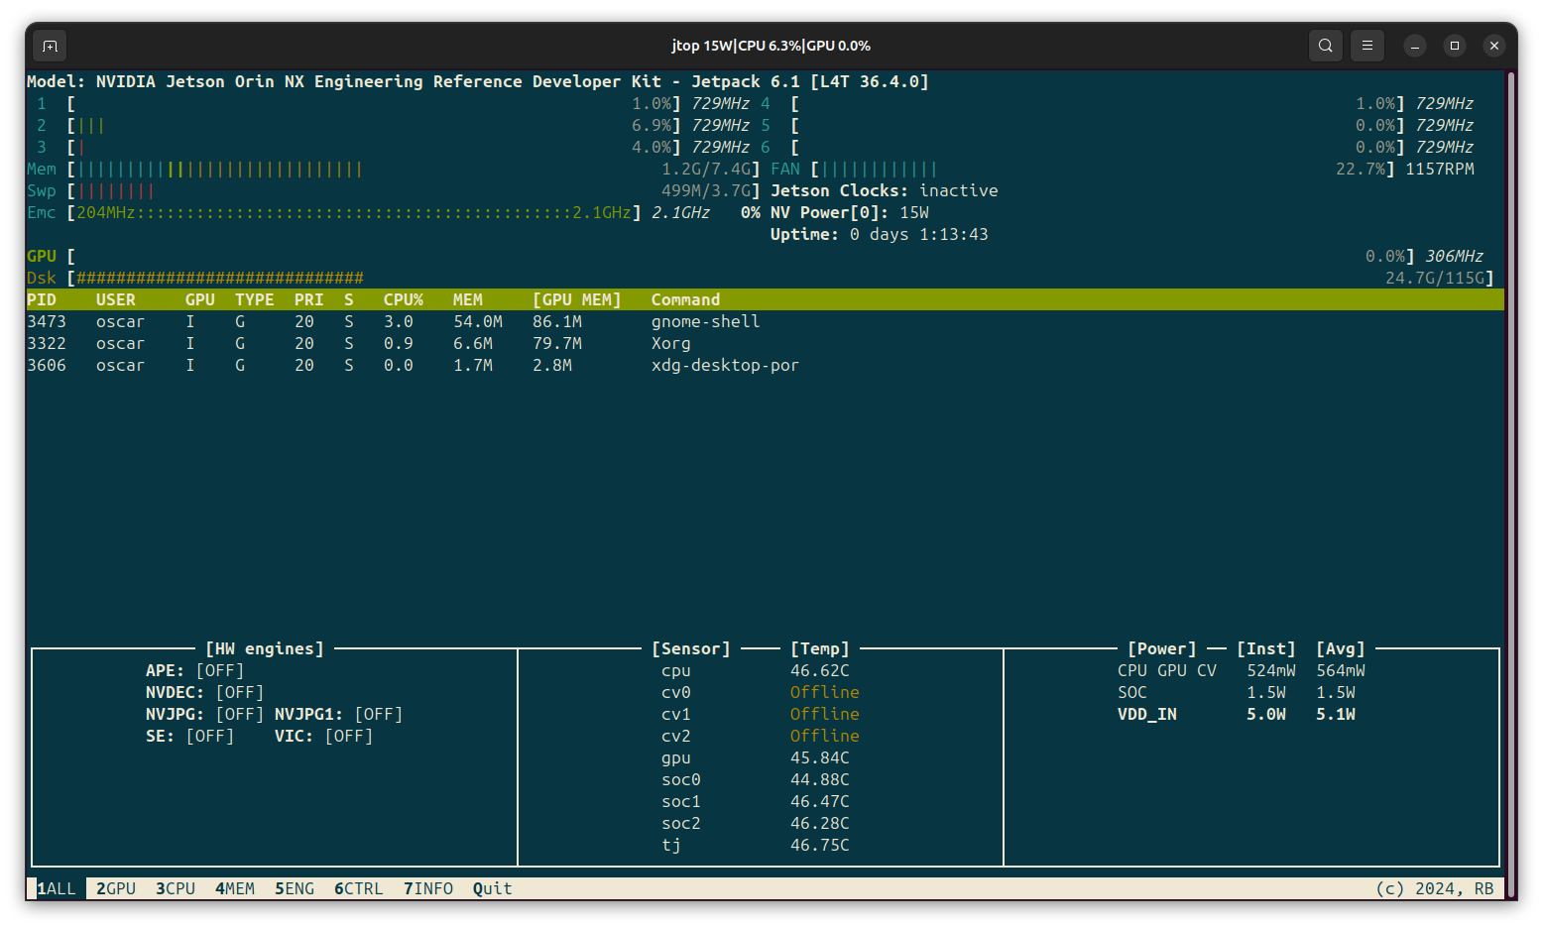The width and height of the screenshot is (1543, 929).
Task: Go to the 5ENG tab
Action: (295, 888)
